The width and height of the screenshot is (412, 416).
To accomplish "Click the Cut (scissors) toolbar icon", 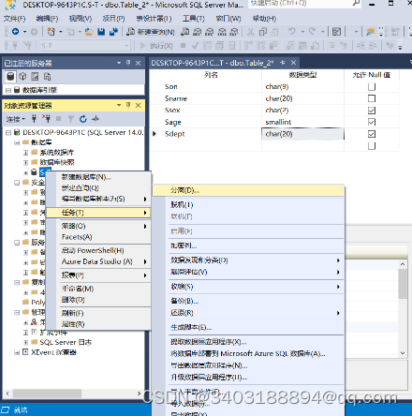I will (251, 32).
